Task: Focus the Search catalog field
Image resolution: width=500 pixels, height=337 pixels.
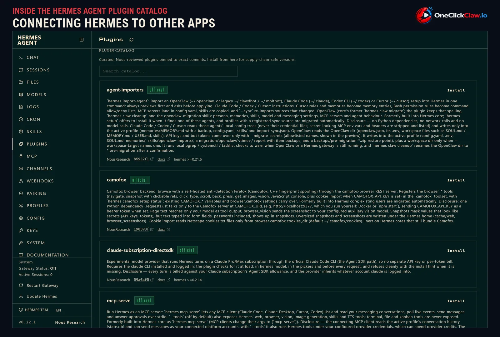Action: pyautogui.click(x=168, y=71)
